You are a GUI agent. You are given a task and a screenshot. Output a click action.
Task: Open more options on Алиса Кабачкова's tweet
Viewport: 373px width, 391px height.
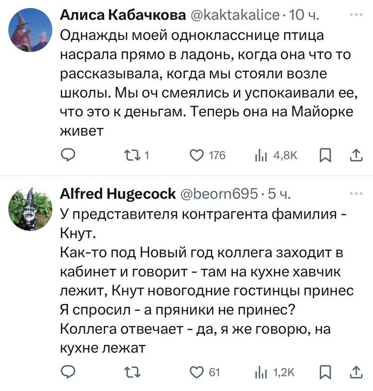point(355,15)
